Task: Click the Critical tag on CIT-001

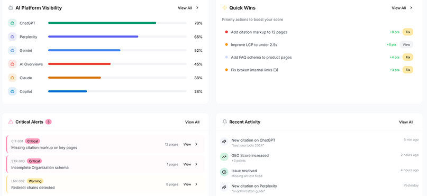Action: (33, 141)
